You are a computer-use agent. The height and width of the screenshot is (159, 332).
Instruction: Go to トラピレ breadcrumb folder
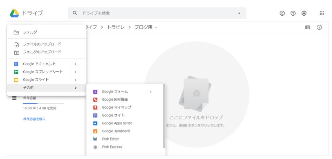(x=116, y=27)
